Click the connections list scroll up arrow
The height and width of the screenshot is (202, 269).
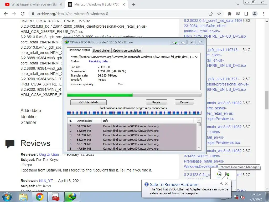coord(199,120)
